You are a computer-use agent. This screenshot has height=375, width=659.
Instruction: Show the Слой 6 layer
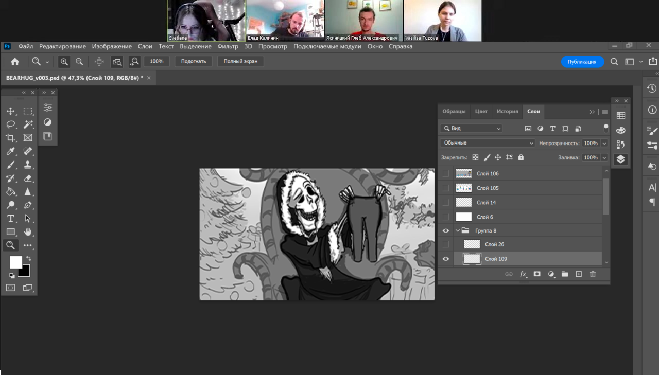(x=446, y=217)
